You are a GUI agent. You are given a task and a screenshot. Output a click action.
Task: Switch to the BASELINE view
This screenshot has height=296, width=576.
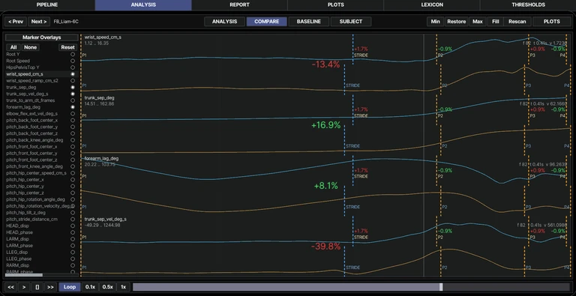coord(308,22)
